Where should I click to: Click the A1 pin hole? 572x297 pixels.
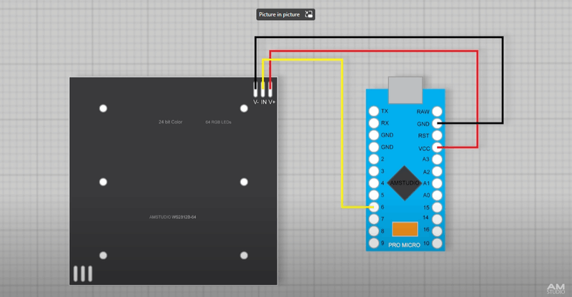[x=437, y=183]
